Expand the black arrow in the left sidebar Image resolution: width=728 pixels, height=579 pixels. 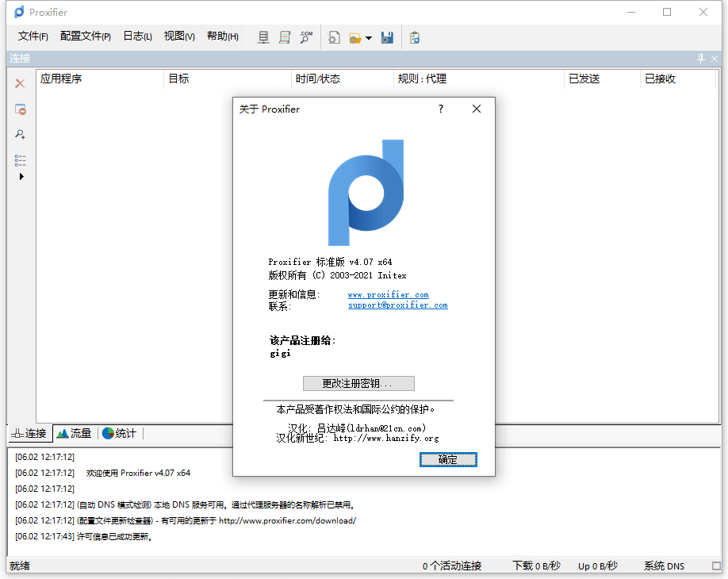coord(21,176)
